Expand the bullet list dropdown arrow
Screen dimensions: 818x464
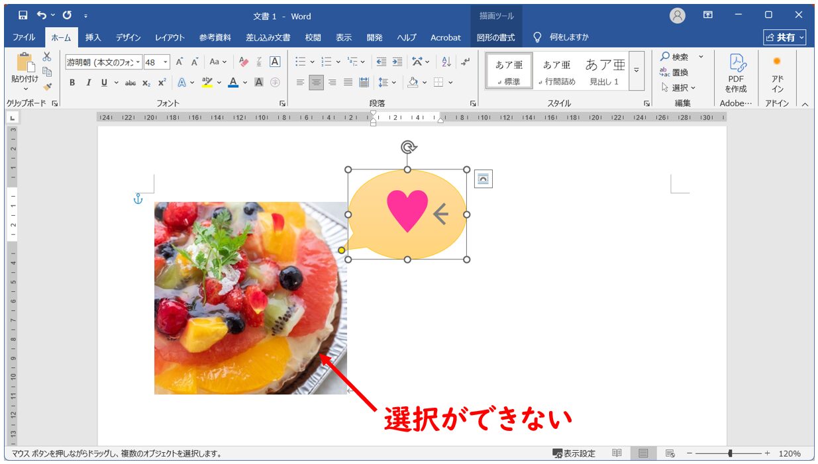tap(313, 62)
